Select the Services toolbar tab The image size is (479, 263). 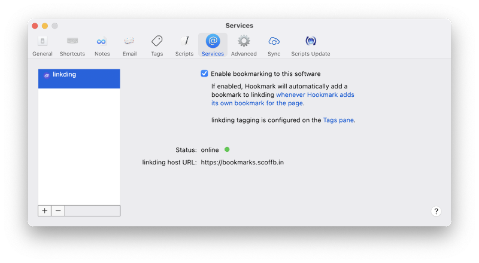[x=213, y=45]
